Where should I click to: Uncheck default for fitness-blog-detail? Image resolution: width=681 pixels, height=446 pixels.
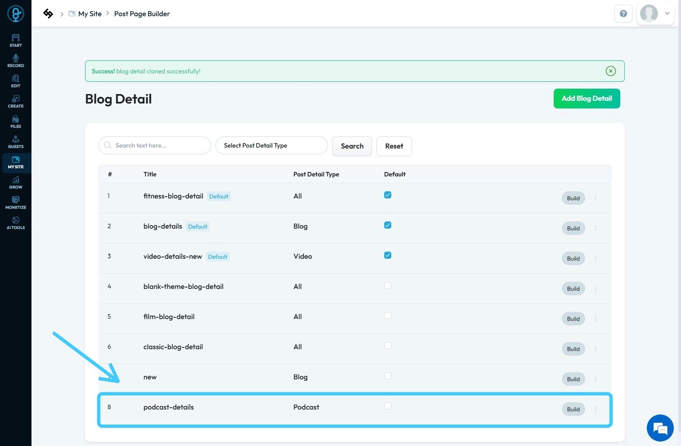click(387, 195)
